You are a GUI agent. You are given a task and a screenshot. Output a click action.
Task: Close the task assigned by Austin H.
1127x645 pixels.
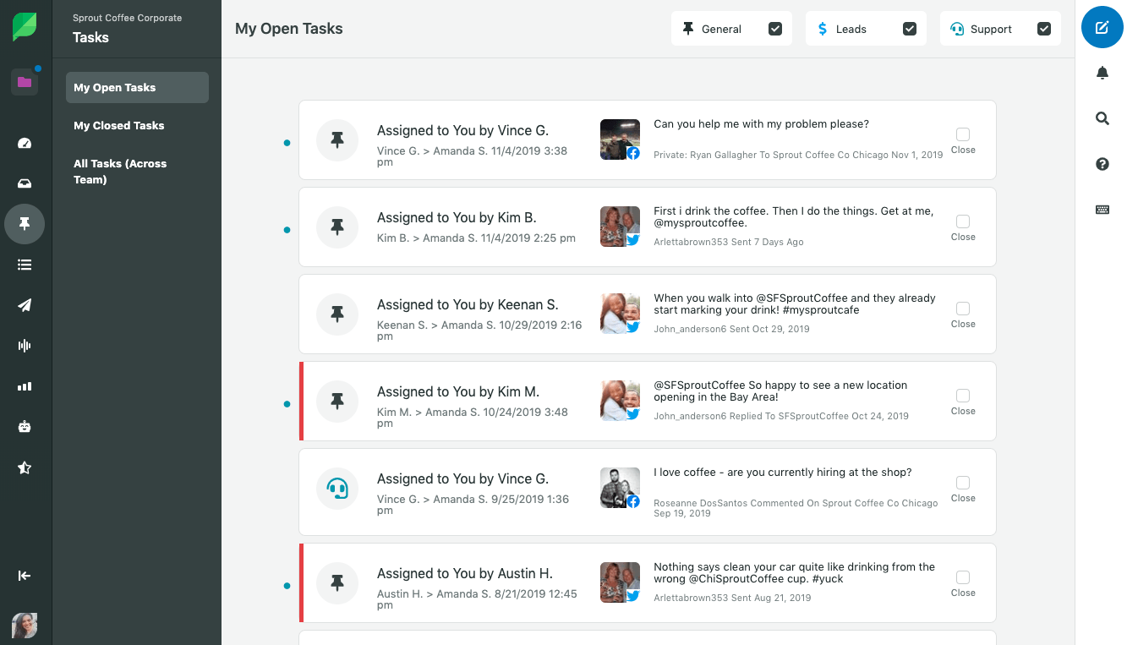tap(963, 577)
